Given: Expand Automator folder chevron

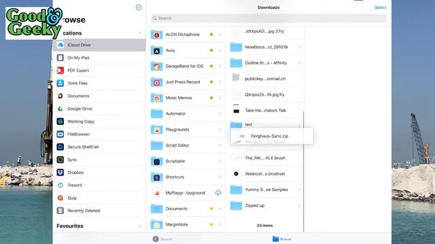Looking at the screenshot, I should pyautogui.click(x=220, y=114).
